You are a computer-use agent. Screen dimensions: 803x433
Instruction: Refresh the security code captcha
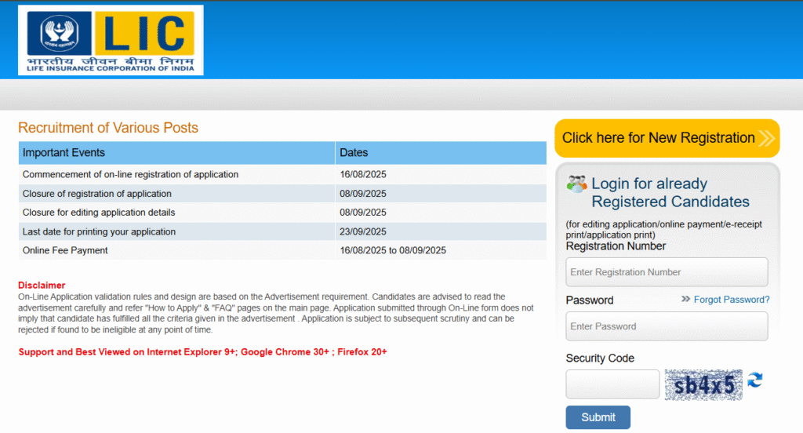(x=754, y=380)
